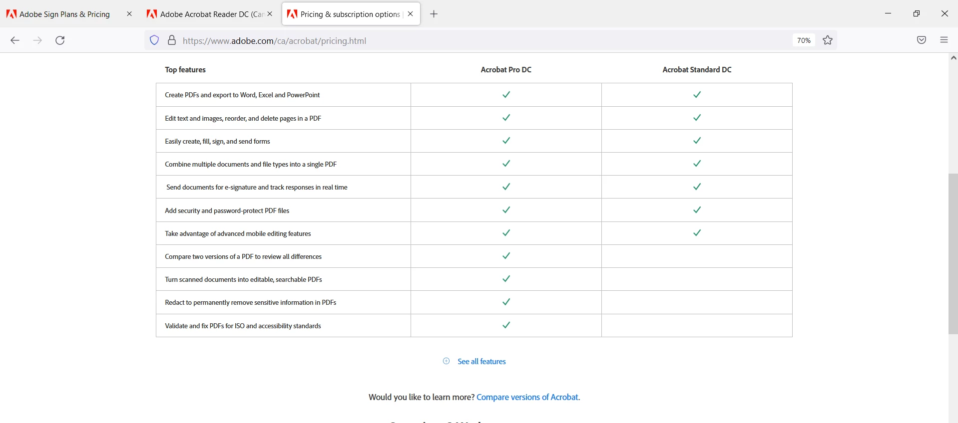This screenshot has width=958, height=423.
Task: Click 'Take advantage of advanced mobile editing features'
Action: [x=238, y=234]
